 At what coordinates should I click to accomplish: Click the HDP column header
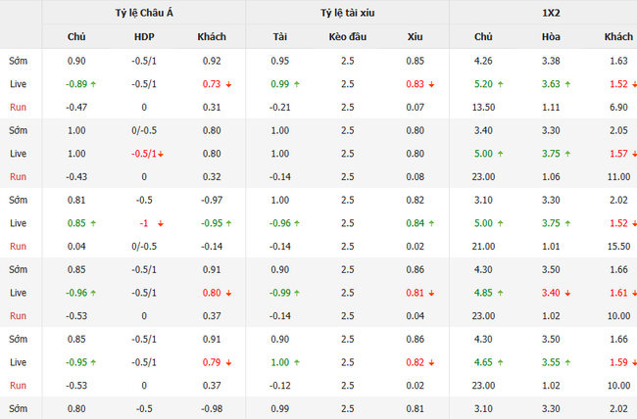click(x=144, y=37)
